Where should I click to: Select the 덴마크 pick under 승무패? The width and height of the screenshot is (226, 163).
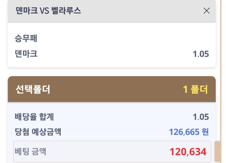26,54
